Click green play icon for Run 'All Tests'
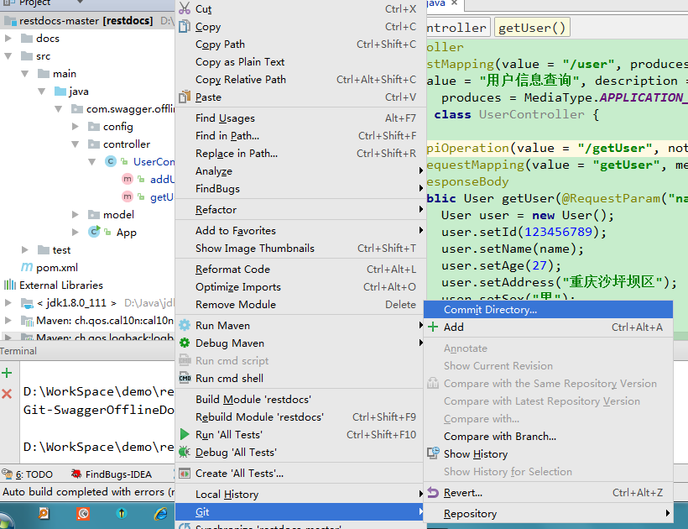The height and width of the screenshot is (529, 688). point(185,434)
